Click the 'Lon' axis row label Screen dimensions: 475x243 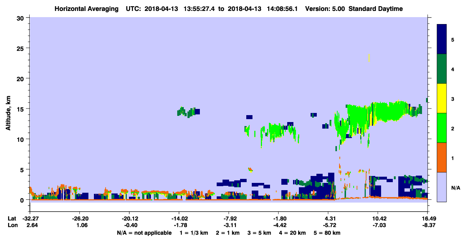[12, 225]
